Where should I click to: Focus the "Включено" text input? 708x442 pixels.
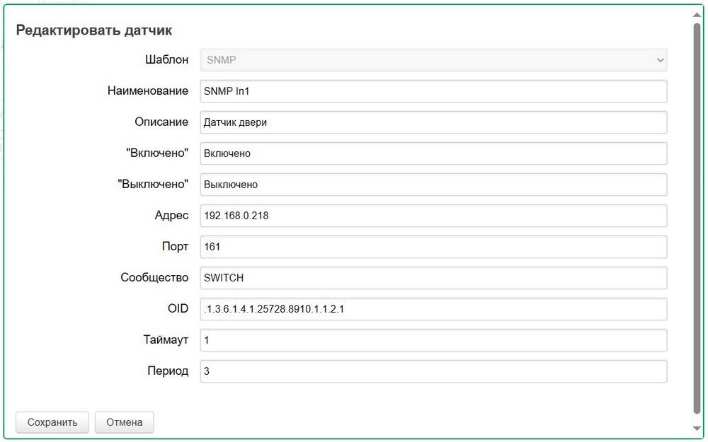tap(433, 153)
